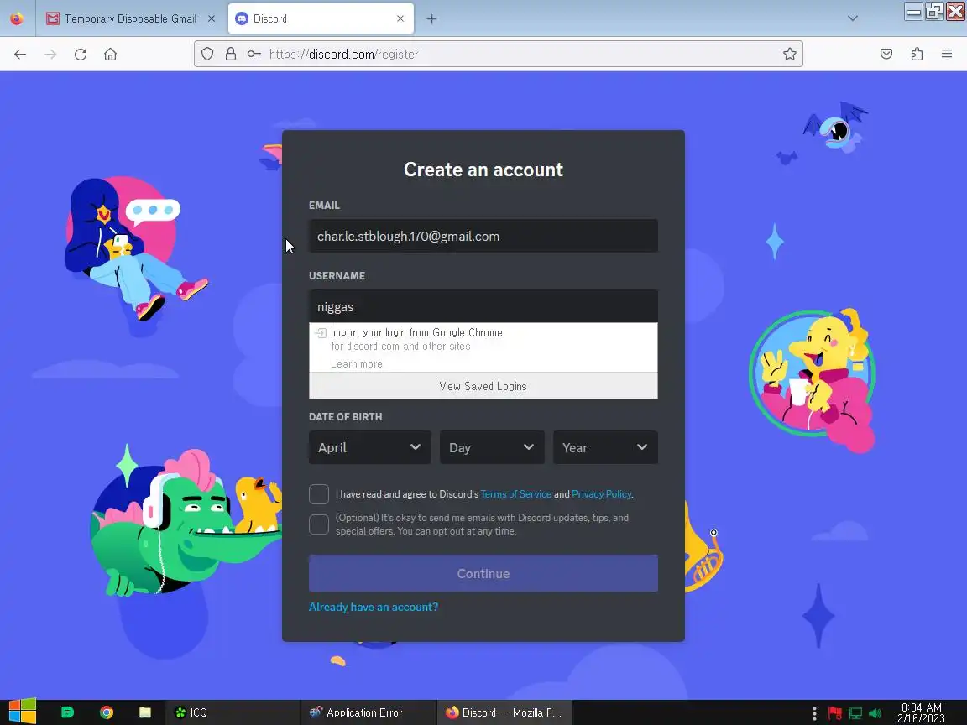Open the green chat app taskbar icon

(68, 712)
